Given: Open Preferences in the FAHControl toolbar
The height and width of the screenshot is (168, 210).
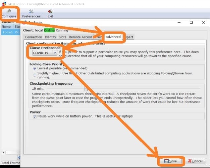Looking at the screenshot, I should coord(31,14).
